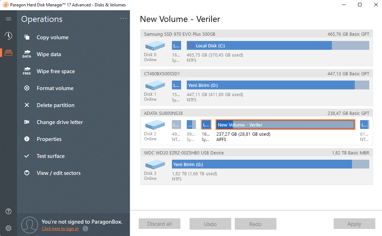The height and width of the screenshot is (236, 382).
Task: Open the backup history clock icon
Action: coord(8,36)
